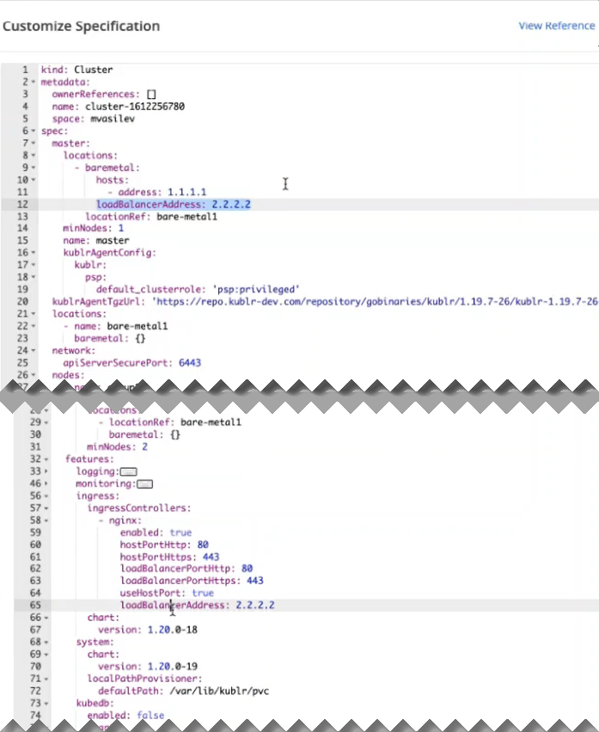The image size is (599, 732).
Task: Click 'hostPortHttps: 443' line
Action: pyautogui.click(x=170, y=557)
